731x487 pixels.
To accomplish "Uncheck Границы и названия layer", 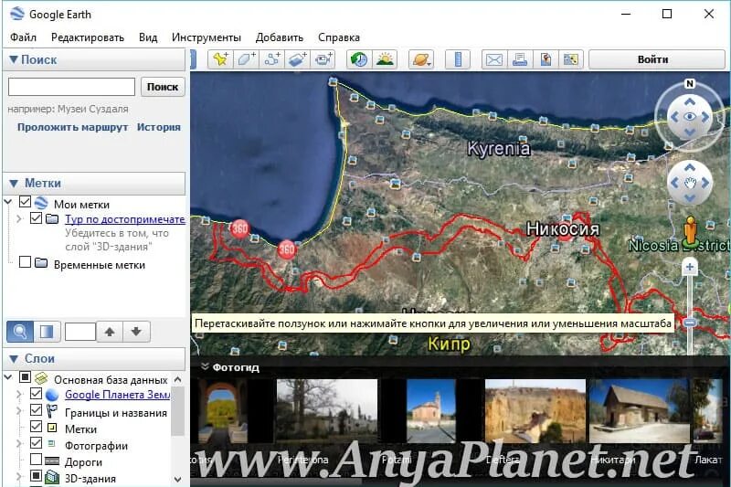I will click(x=36, y=409).
